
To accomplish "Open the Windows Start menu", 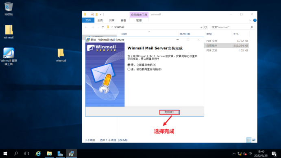I will 5,154.
